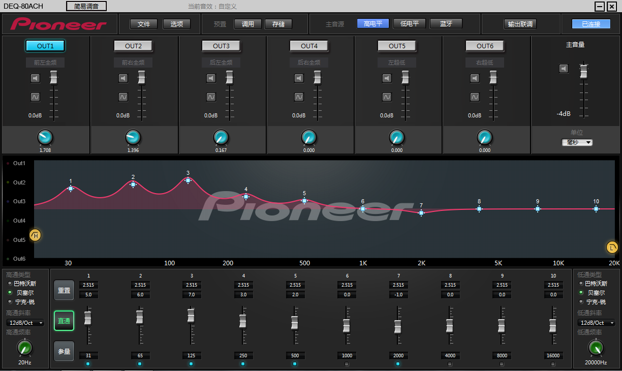Invert phase on OUT5 with wave icon
The image size is (622, 371).
(387, 97)
